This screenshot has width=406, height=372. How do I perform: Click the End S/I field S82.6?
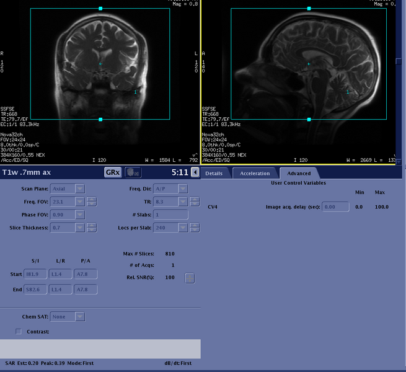point(35,290)
